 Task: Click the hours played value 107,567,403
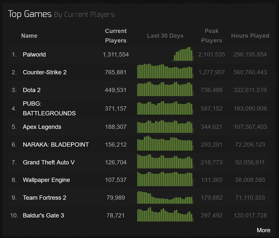250,127
